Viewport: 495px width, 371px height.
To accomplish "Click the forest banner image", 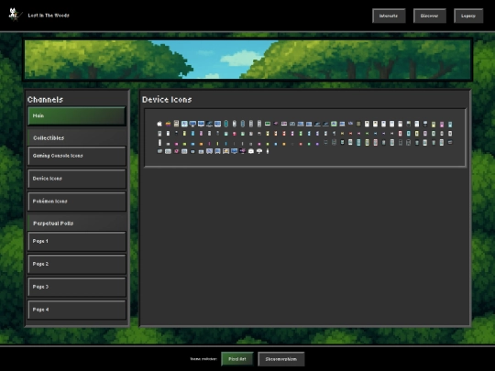I will tap(247, 60).
